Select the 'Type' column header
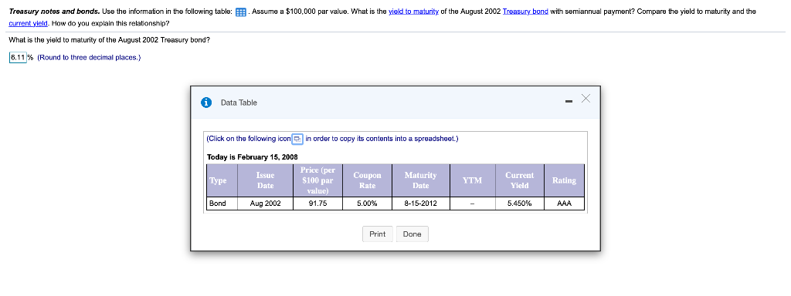This screenshot has height=296, width=791. coord(222,180)
